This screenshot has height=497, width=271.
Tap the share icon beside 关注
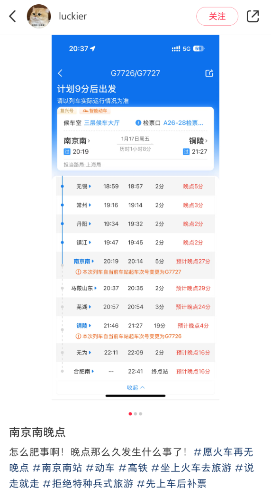(x=253, y=16)
